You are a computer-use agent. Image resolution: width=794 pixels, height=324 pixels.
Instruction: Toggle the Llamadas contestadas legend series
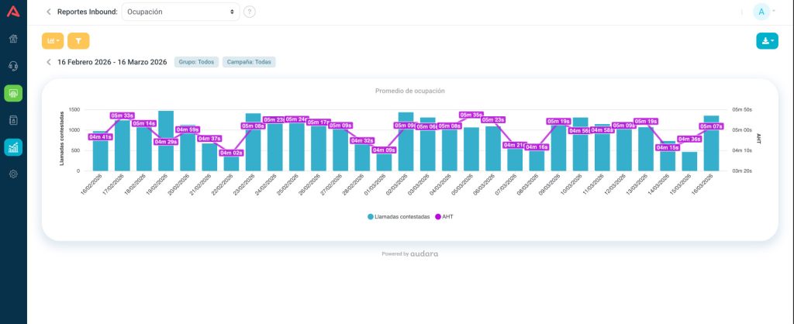tap(399, 216)
